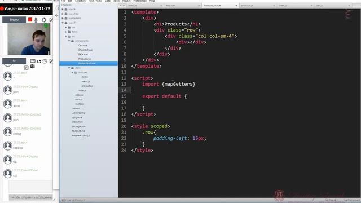Screen dimensions: 361x203
Task: Open Checkout.vue in the sidebar
Action: coord(85,50)
